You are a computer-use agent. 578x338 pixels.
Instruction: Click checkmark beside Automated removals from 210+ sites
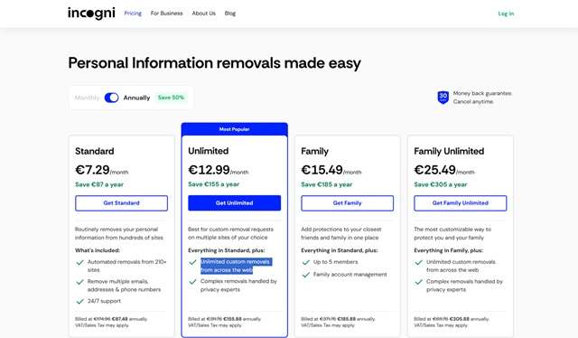(80, 262)
